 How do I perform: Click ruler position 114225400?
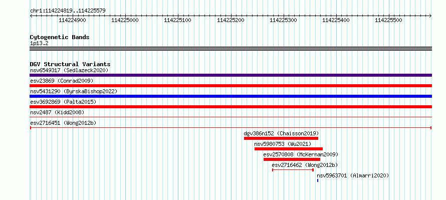tap(336, 20)
